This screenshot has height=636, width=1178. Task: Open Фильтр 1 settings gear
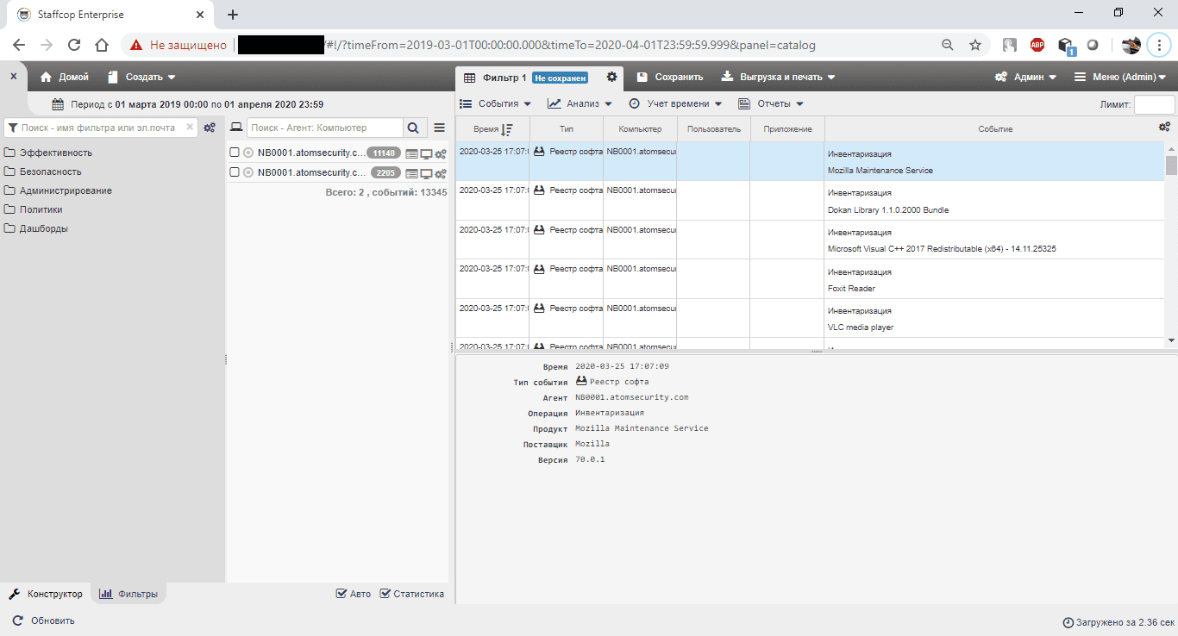click(x=611, y=77)
